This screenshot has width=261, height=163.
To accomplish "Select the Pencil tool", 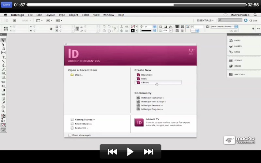I will [x=3, y=69].
